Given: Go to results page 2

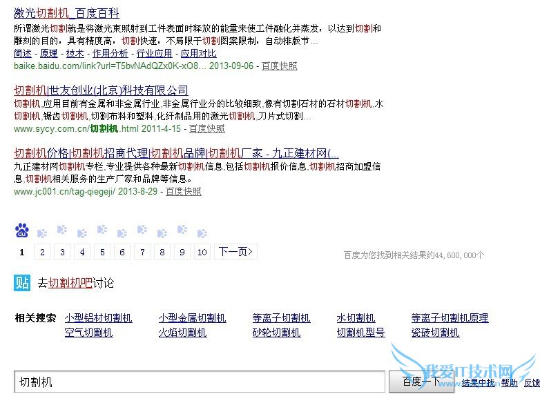Looking at the screenshot, I should 42,253.
